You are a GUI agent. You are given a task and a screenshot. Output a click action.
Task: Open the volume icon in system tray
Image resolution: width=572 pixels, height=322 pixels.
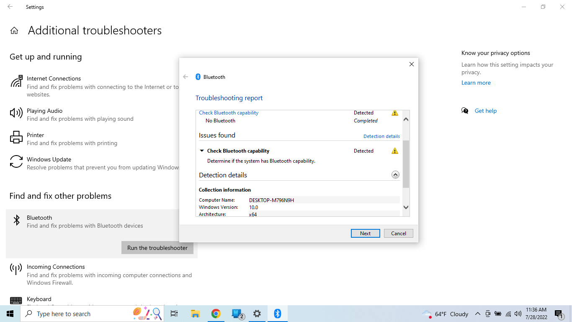[x=518, y=314]
